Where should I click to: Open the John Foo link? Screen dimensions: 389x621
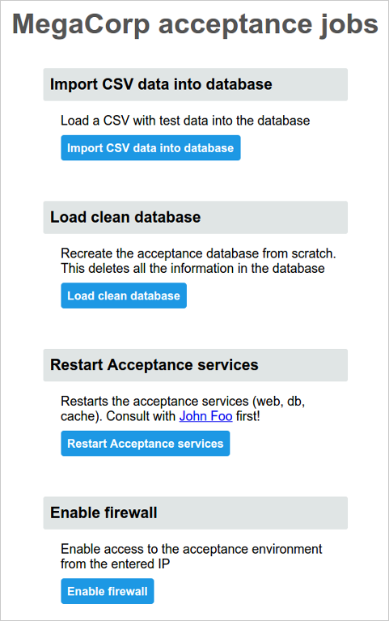[x=205, y=416]
